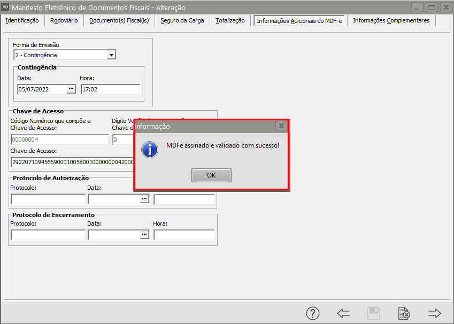The height and width of the screenshot is (324, 454).
Task: Open the Informações Complementares tab
Action: [391, 20]
